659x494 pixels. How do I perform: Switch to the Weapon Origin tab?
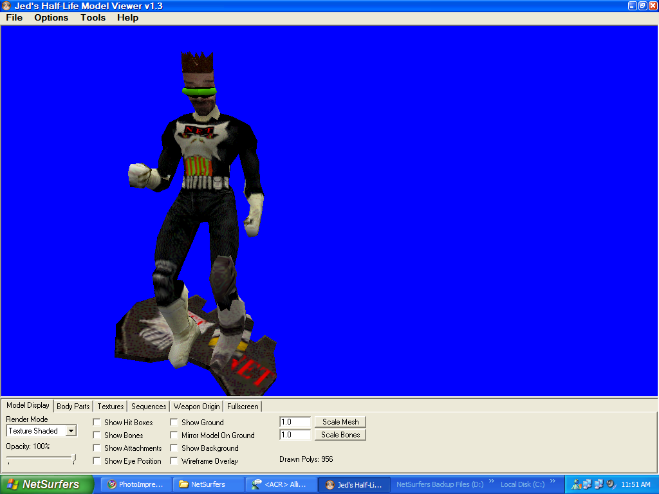pyautogui.click(x=196, y=407)
